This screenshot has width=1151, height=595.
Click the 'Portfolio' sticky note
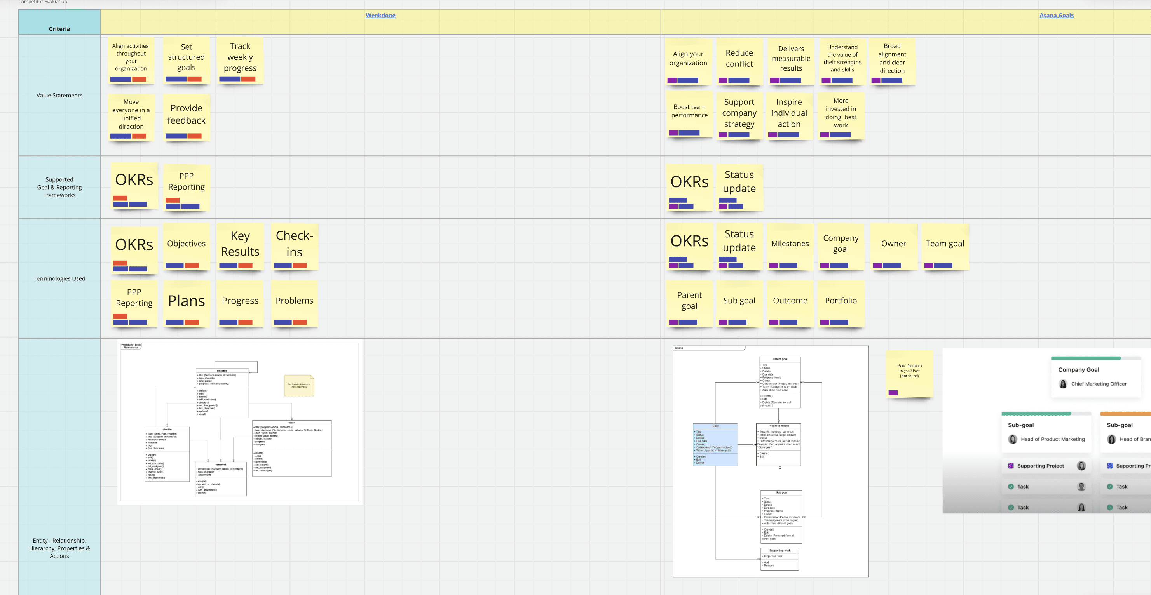(x=841, y=304)
